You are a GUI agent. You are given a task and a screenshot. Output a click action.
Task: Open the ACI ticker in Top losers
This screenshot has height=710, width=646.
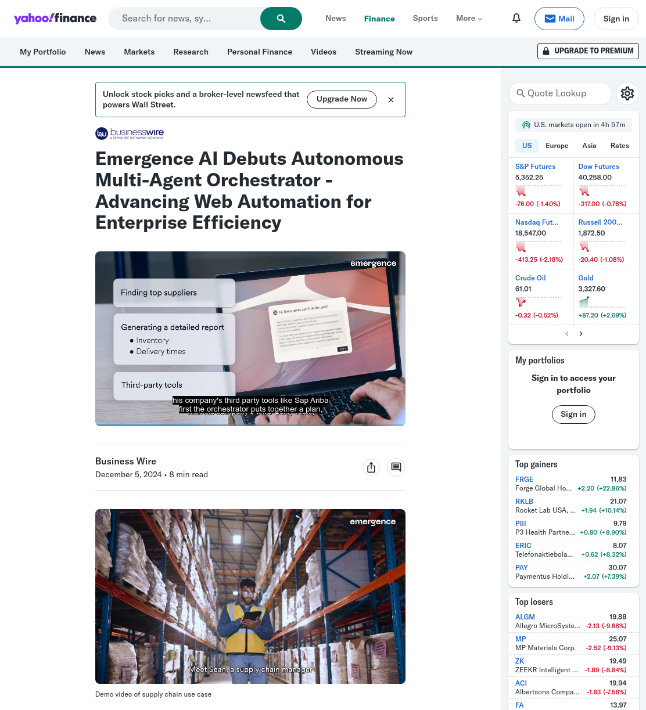[521, 683]
